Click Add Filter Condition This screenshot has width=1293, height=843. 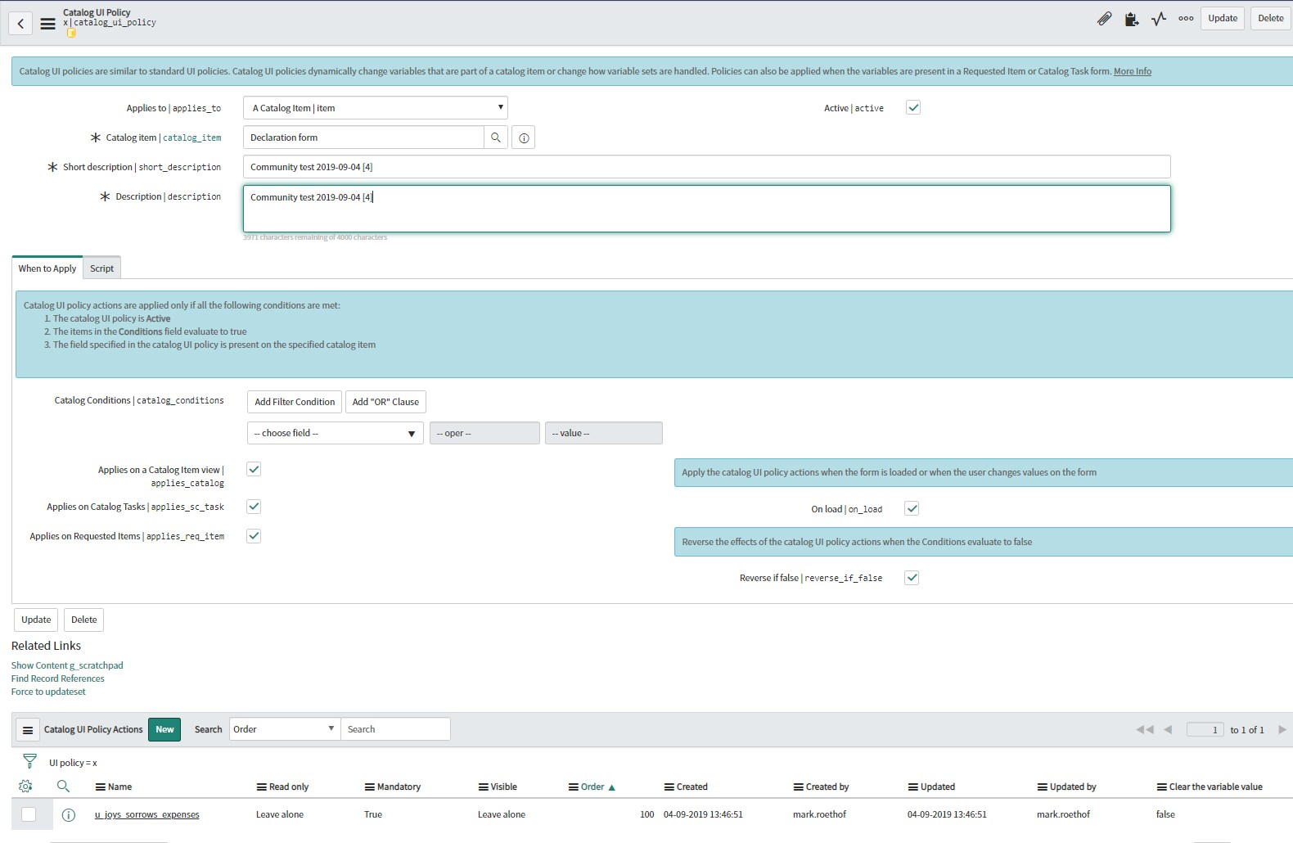(295, 402)
